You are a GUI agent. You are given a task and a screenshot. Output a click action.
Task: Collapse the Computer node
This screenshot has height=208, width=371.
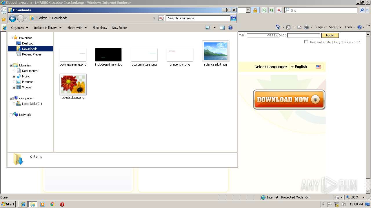(11, 98)
